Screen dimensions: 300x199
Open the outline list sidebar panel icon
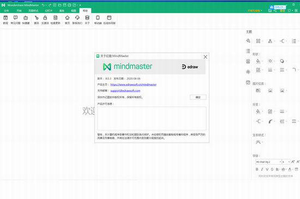click(248, 51)
